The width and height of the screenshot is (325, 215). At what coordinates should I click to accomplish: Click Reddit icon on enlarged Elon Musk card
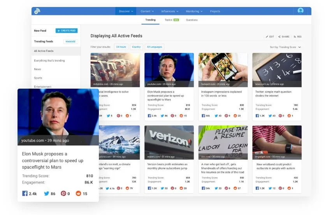click(x=78, y=194)
